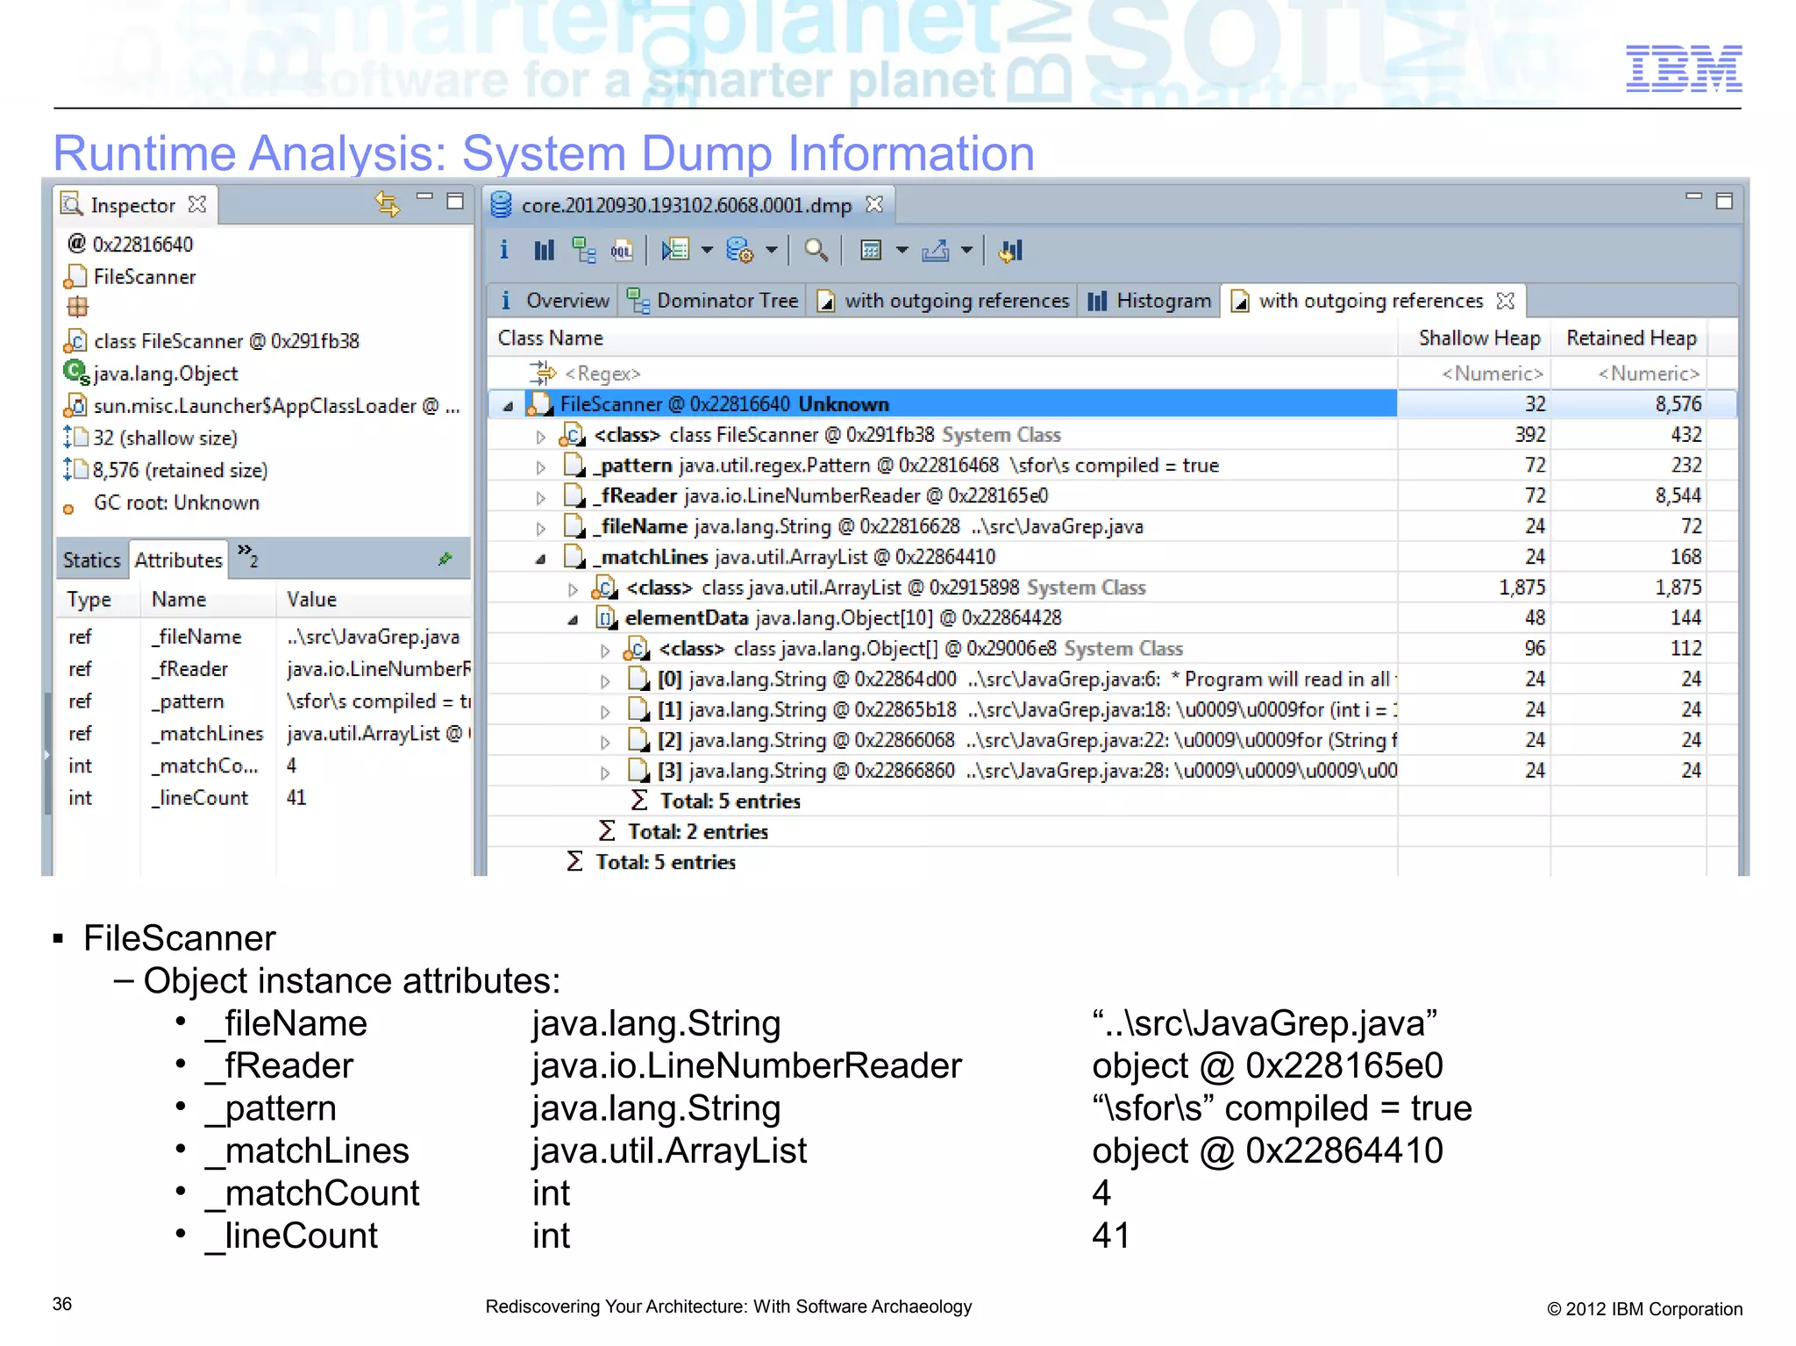Select the _lineCount attribute row
The height and width of the screenshot is (1346, 1796).
point(264,798)
